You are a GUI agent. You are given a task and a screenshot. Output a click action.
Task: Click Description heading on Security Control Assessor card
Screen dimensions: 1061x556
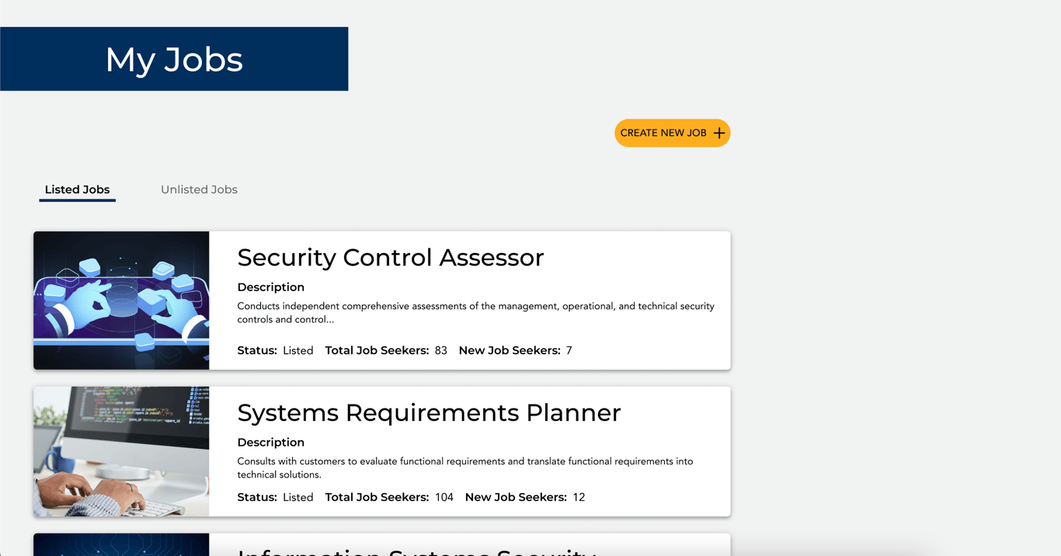pyautogui.click(x=270, y=287)
